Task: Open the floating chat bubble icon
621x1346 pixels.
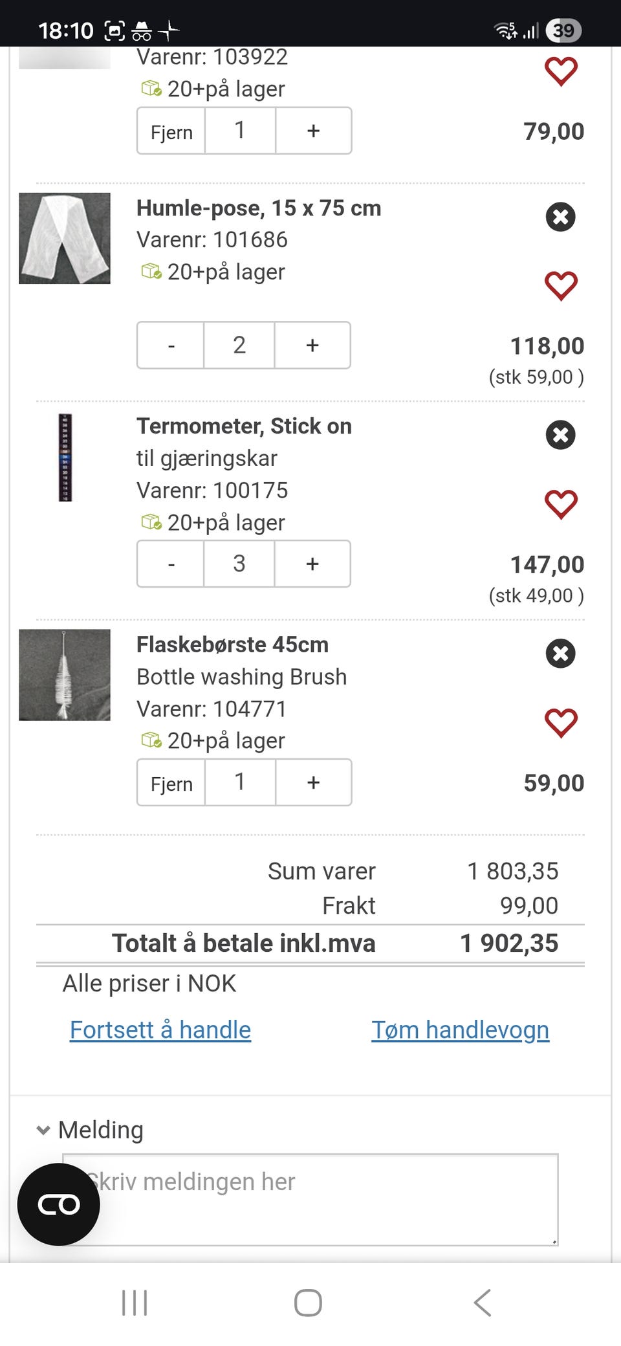Action: 59,1204
